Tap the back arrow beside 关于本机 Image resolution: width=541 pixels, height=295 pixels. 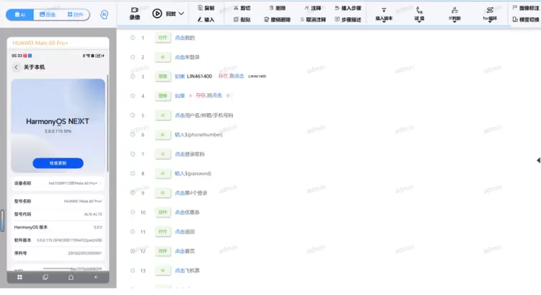pos(17,67)
